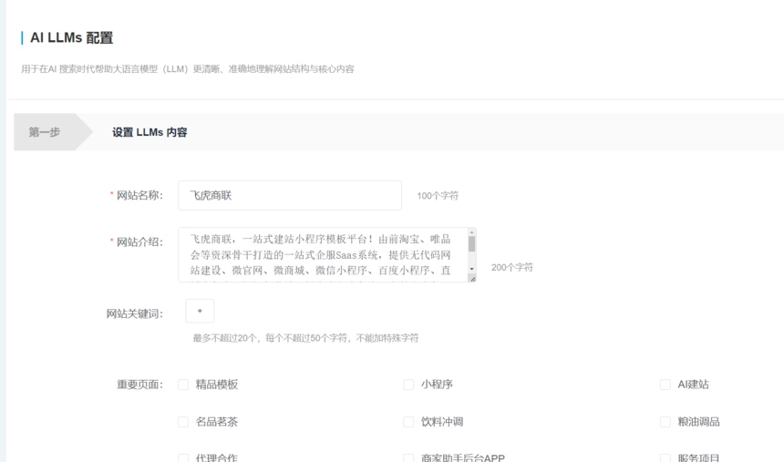Click the 网站关键词 field label
This screenshot has height=462, width=784.
coord(134,313)
